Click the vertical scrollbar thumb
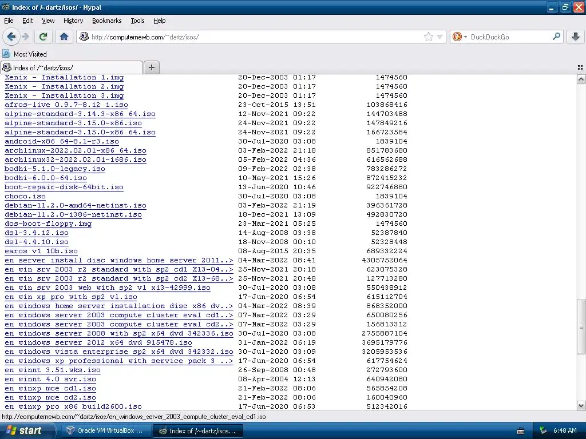This screenshot has width=586, height=439. point(581,326)
